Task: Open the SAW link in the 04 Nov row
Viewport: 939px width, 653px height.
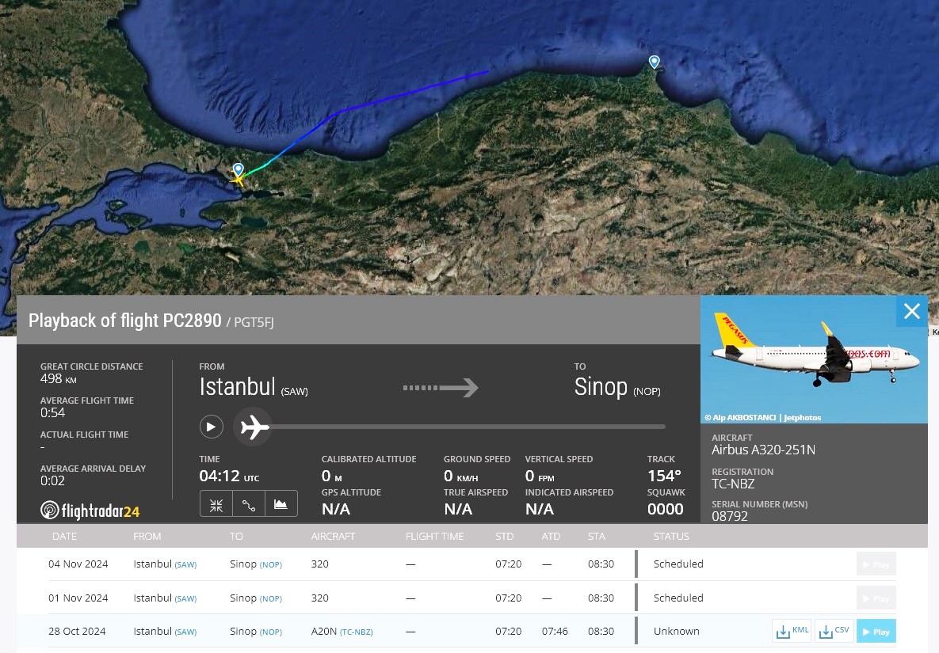Action: (x=185, y=564)
